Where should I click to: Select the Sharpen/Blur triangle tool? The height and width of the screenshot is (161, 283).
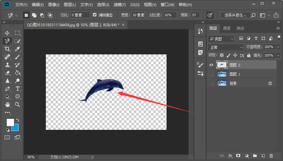(x=7, y=81)
